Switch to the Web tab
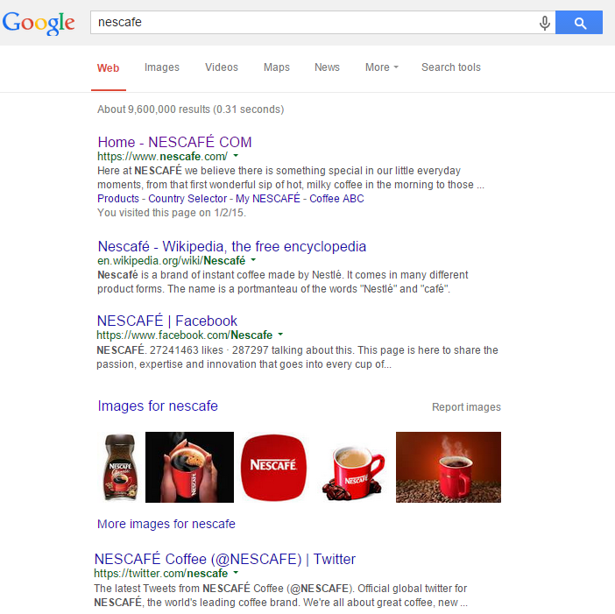Screen dimensions: 615x614 point(109,67)
